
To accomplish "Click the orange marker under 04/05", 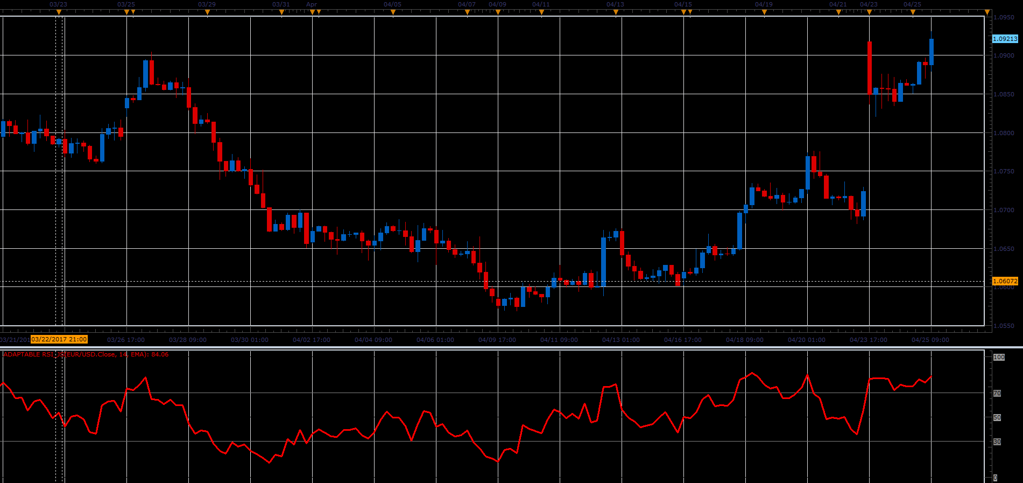I will pos(393,12).
